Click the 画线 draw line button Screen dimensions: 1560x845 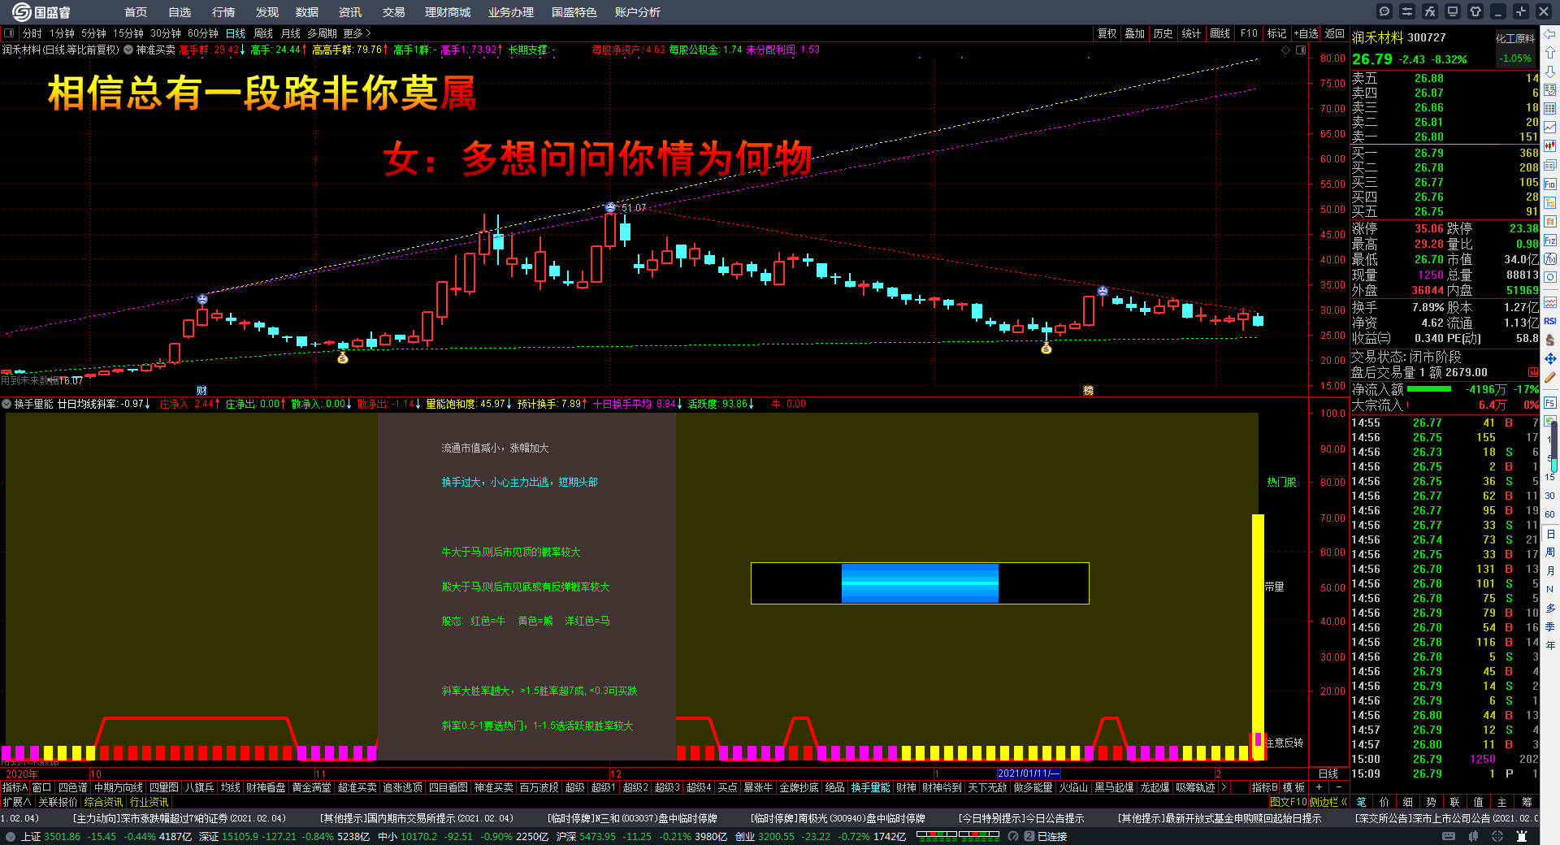[1220, 33]
